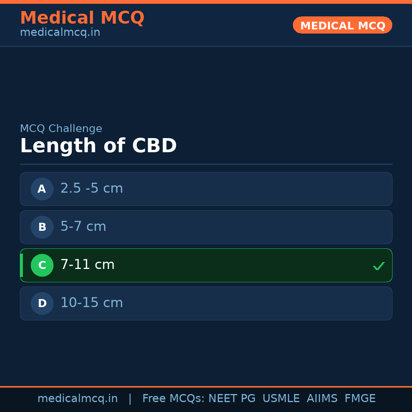Screen dimensions: 412x412
Task: Open the medicalmcq.in link under the header title
Action: [60, 33]
